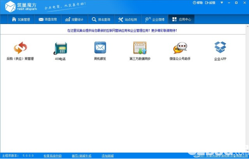Click the 反馈 feedback button
The height and width of the screenshot is (159, 249).
pos(210,2)
